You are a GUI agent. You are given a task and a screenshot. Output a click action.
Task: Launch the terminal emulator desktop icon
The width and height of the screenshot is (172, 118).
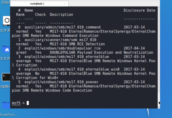click(6, 77)
